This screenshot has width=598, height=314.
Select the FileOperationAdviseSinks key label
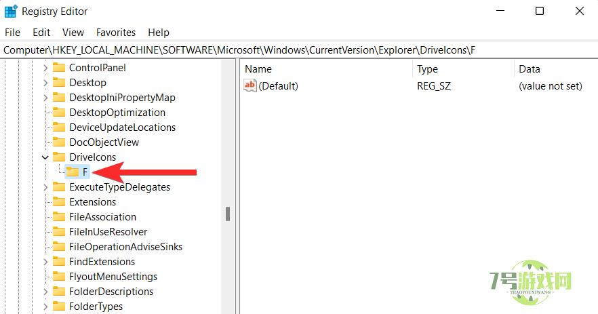click(126, 246)
